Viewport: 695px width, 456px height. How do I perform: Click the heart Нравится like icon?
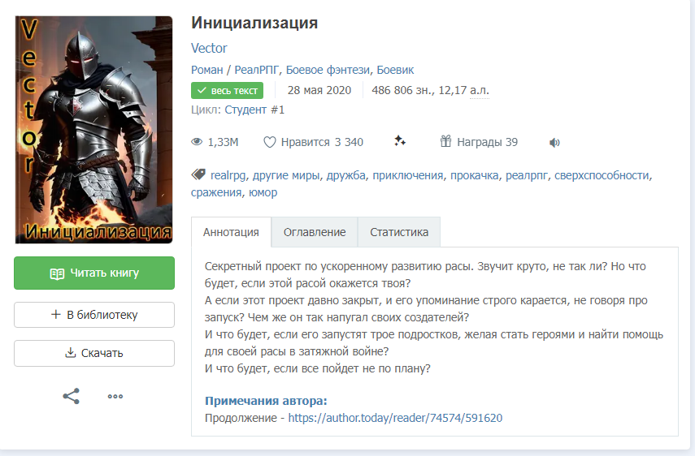pos(270,142)
